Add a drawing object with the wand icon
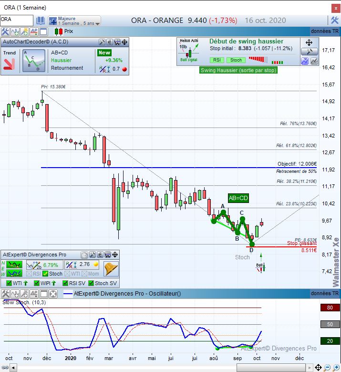Image resolution: width=341 pixels, height=372 pixels. (24, 32)
